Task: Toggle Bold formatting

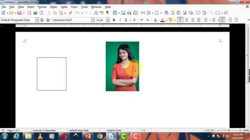Action: 114,20
